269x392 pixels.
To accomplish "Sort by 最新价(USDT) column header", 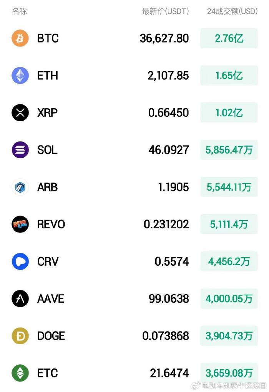I will [165, 11].
